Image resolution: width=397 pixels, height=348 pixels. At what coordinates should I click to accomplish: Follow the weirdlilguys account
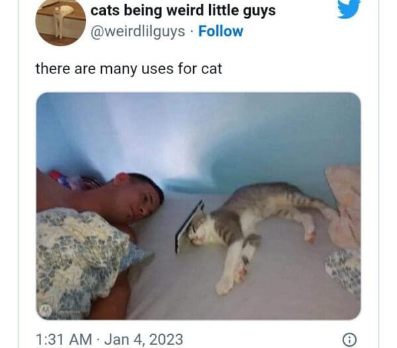click(x=220, y=31)
